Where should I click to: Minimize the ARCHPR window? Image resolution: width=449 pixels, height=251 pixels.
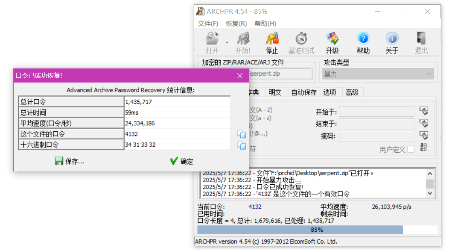point(378,12)
